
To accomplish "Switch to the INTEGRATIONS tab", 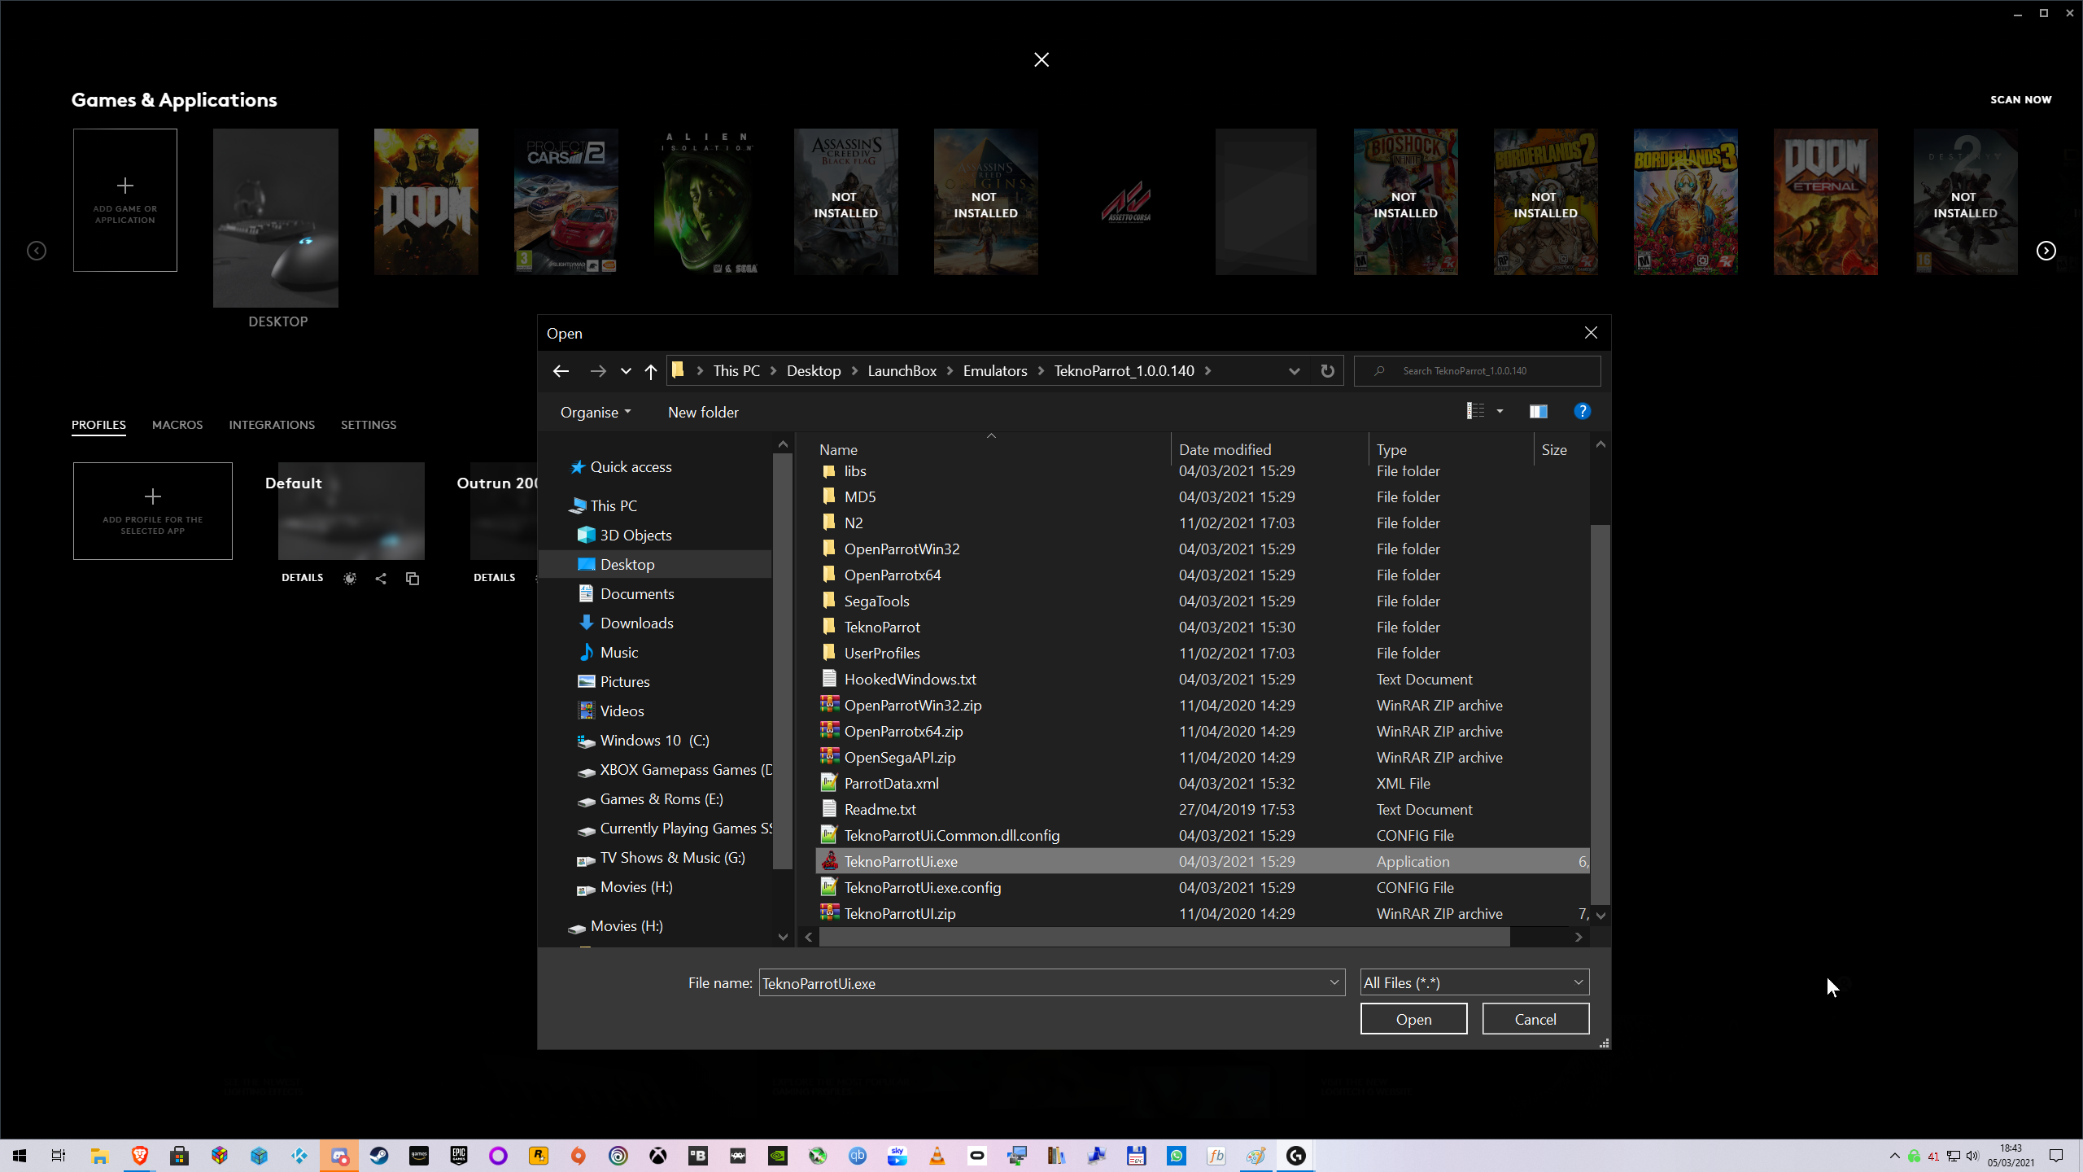I will (272, 425).
